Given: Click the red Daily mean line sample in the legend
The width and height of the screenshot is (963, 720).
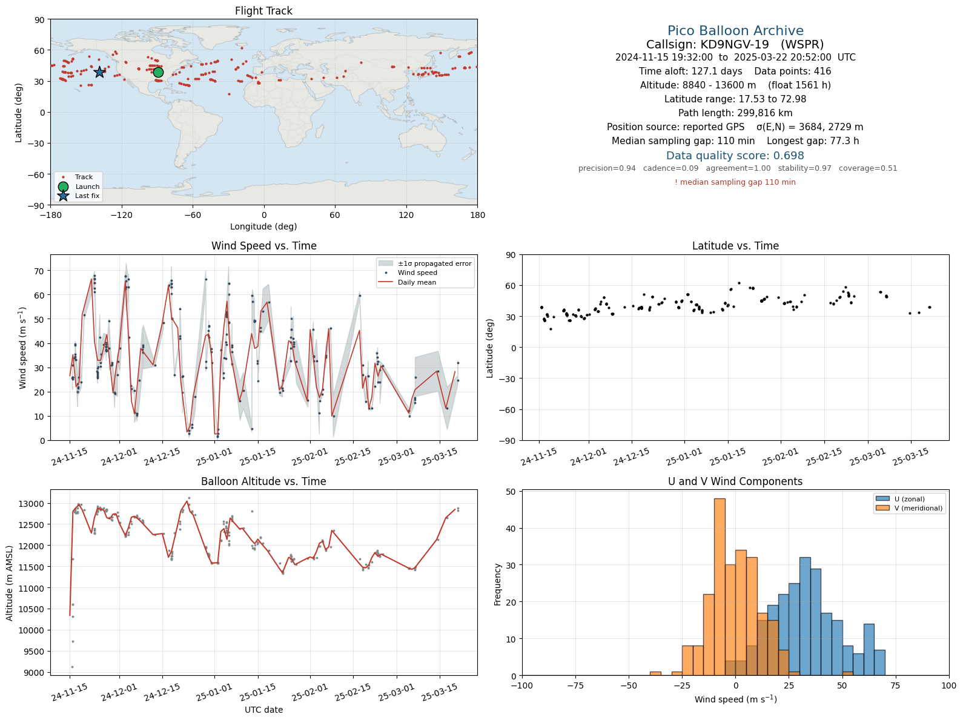Looking at the screenshot, I should [x=386, y=282].
